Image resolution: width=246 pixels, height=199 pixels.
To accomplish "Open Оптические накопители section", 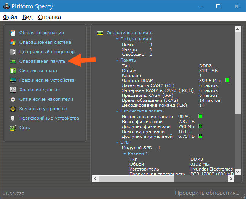I will [x=46, y=99].
